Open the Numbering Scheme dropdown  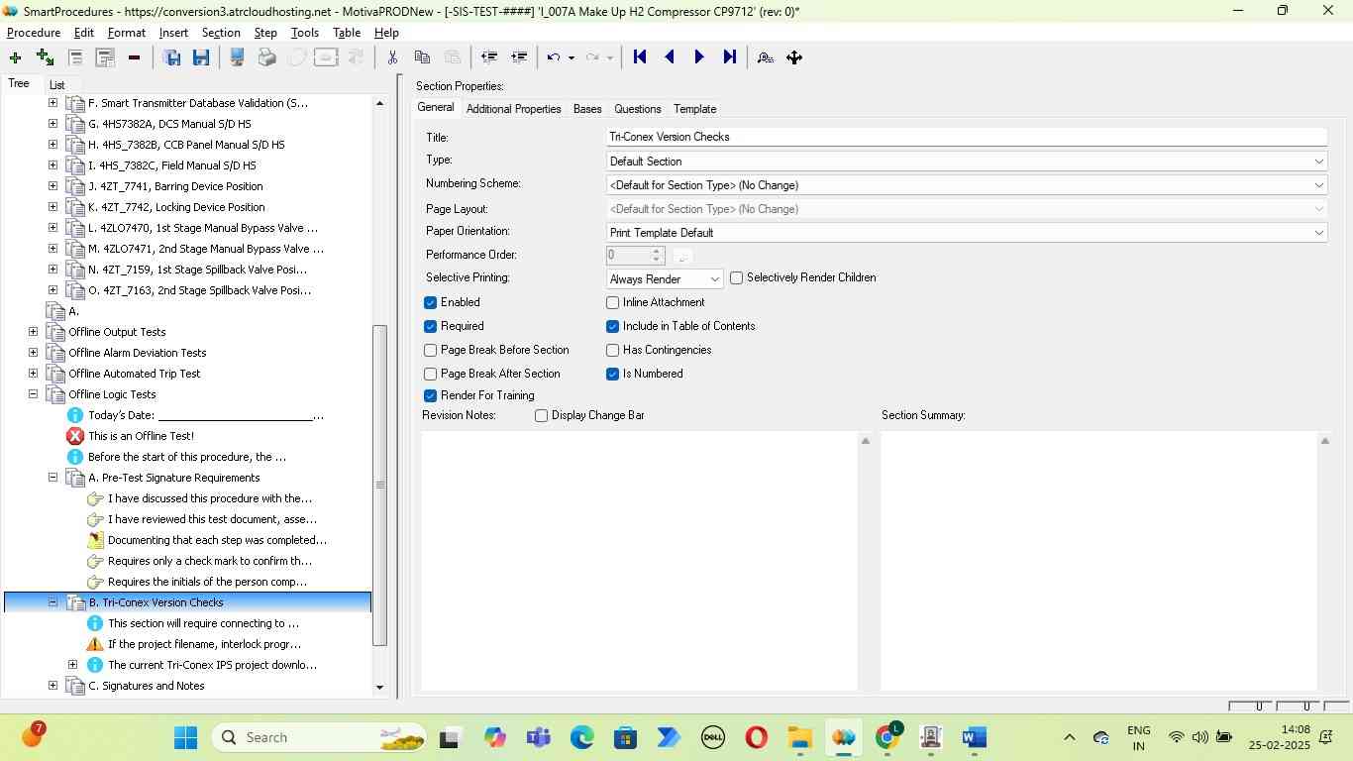coord(966,185)
